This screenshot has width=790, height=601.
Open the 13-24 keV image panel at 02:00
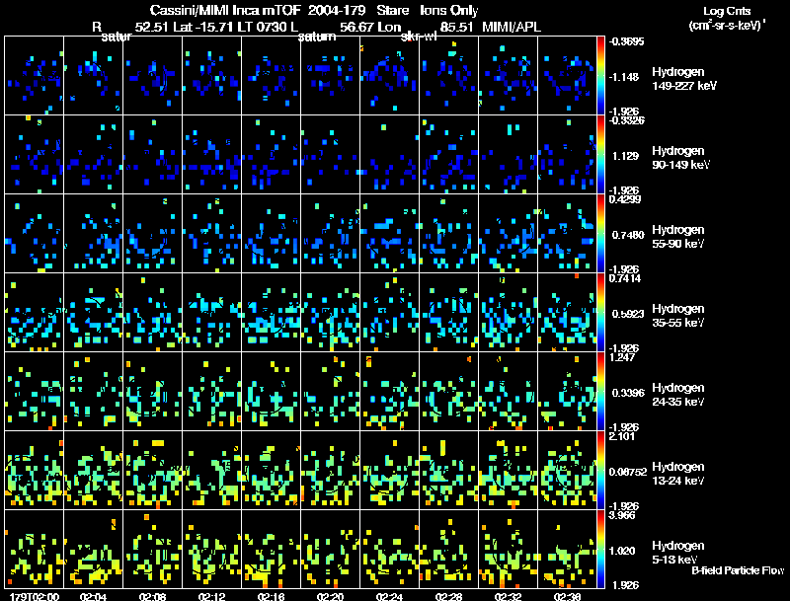coord(35,471)
